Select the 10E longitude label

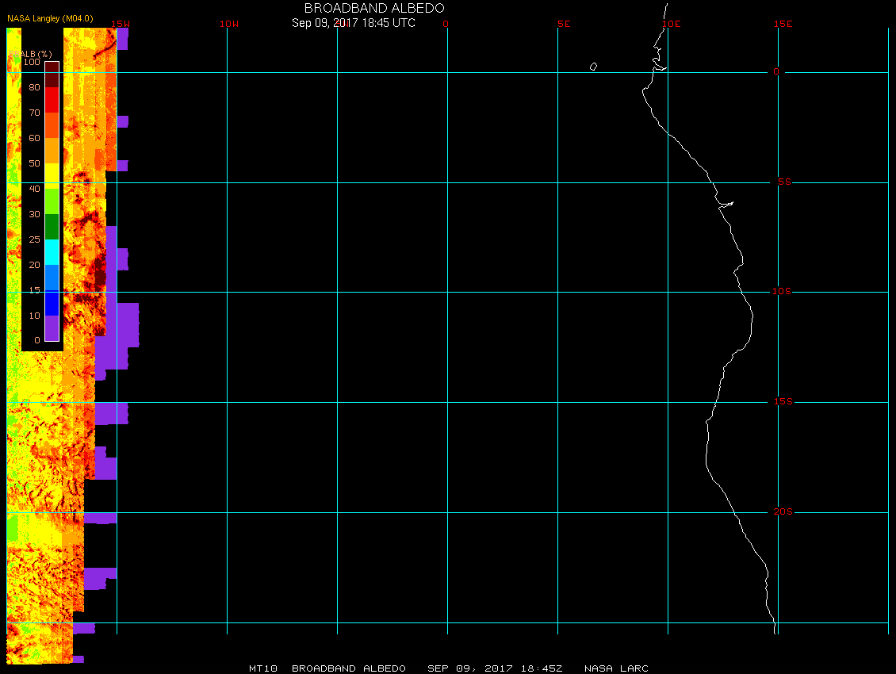point(672,24)
